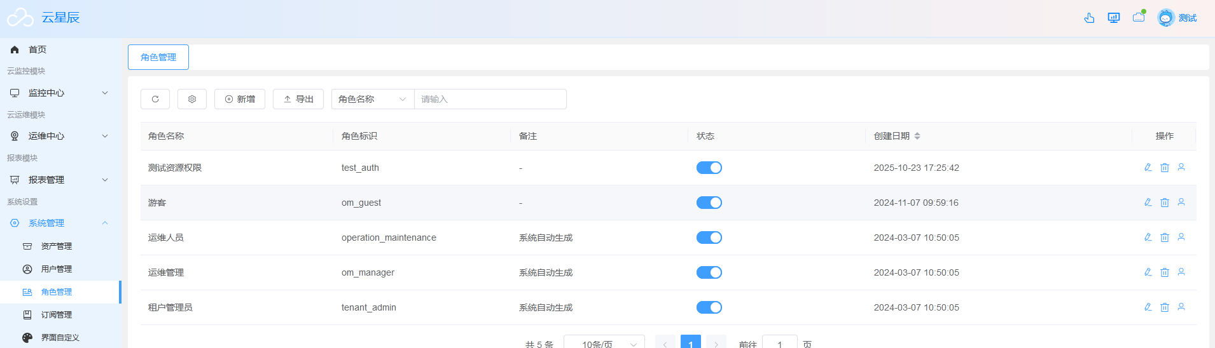This screenshot has height=348, width=1215.
Task: Toggle status switch for 测试资源权限
Action: click(x=709, y=168)
